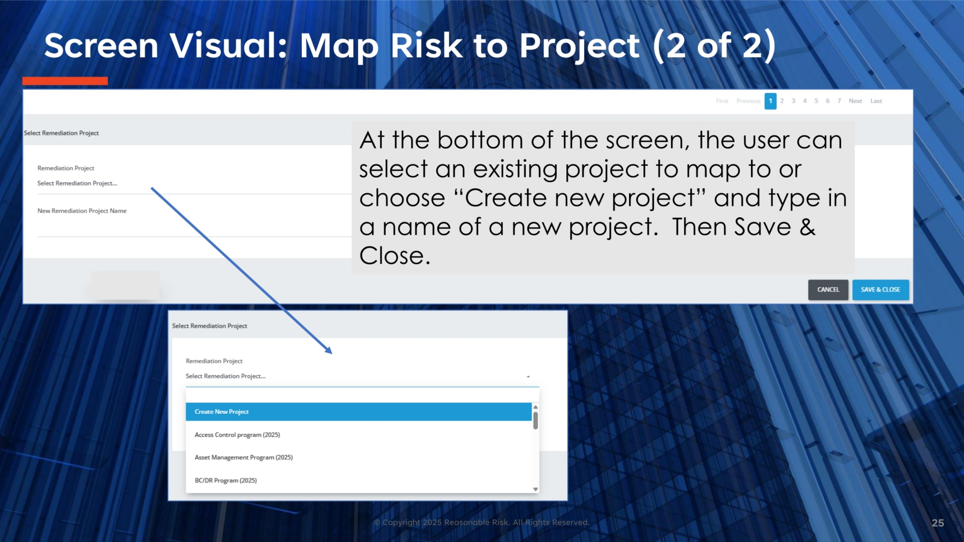Viewport: 964px width, 542px height.
Task: Click the dropdown list scroll down arrow
Action: [x=535, y=489]
